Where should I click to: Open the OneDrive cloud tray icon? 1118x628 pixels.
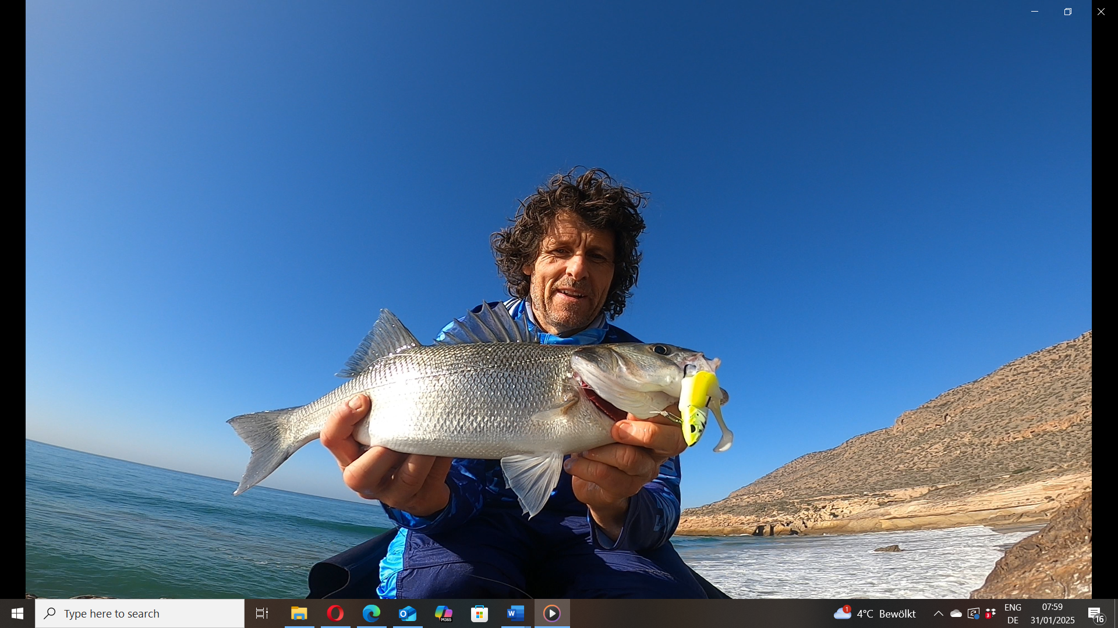coord(956,613)
